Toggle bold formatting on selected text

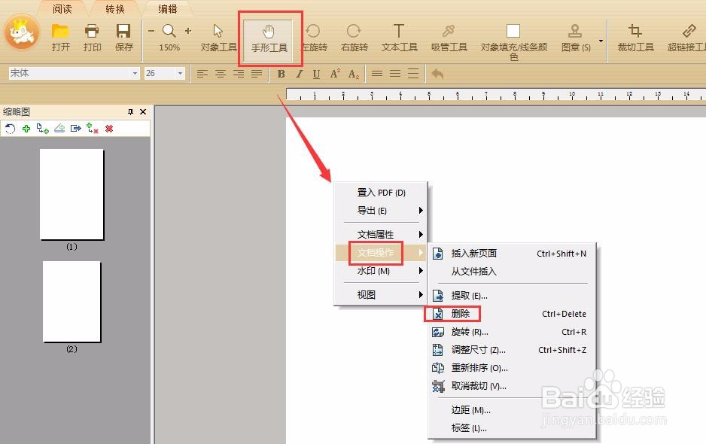(281, 74)
